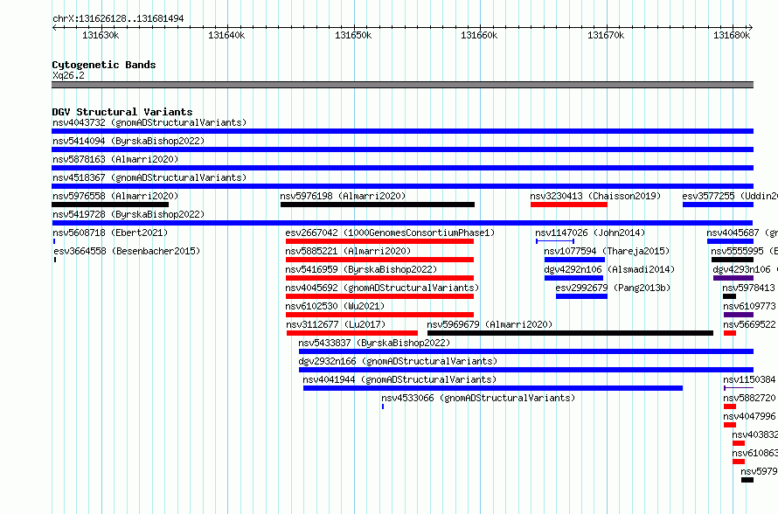The height and width of the screenshot is (514, 778).
Task: Click the 131650k ruler tick label
Action: (353, 35)
